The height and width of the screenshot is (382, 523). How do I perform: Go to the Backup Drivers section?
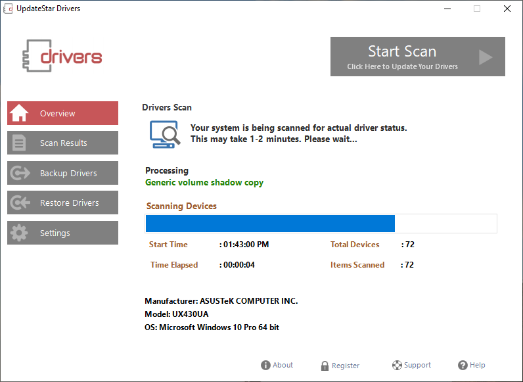(x=63, y=173)
